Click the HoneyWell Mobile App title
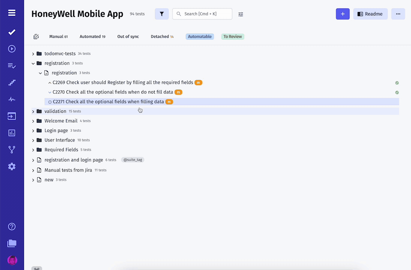 pos(77,14)
